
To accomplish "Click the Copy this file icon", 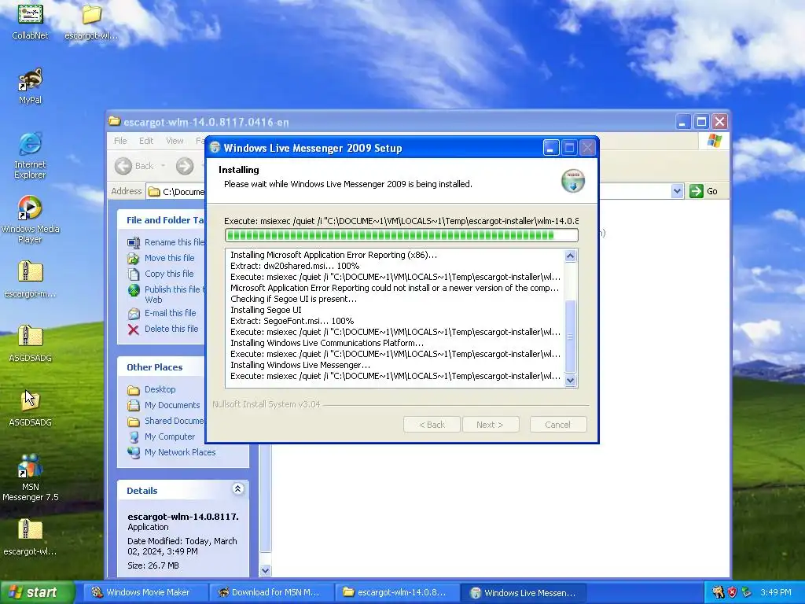I will click(134, 274).
